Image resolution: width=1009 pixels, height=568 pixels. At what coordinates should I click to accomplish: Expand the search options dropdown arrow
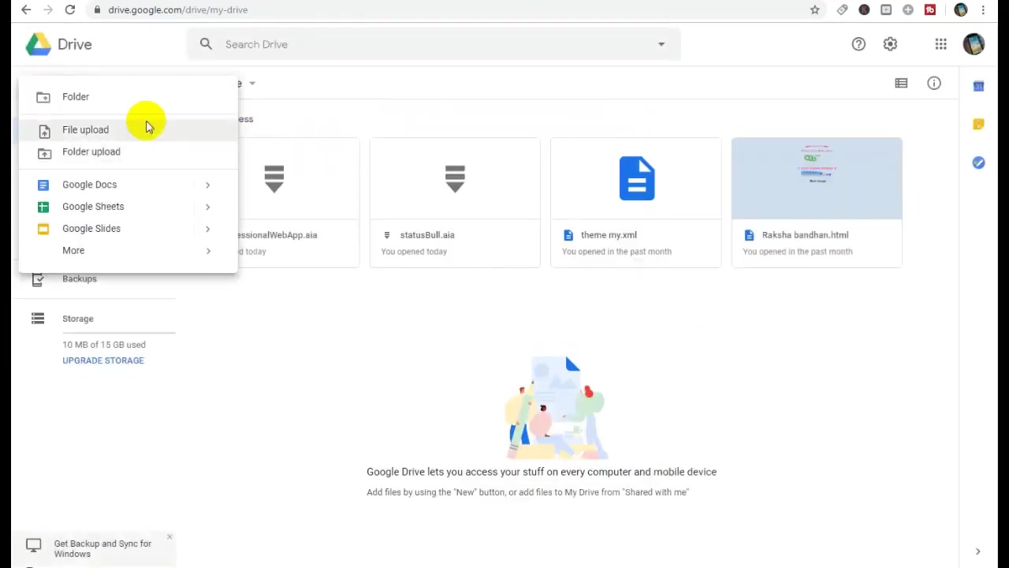[x=661, y=44]
